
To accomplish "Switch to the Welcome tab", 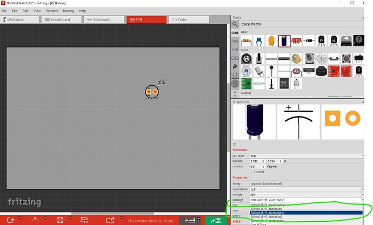I will click(x=19, y=20).
